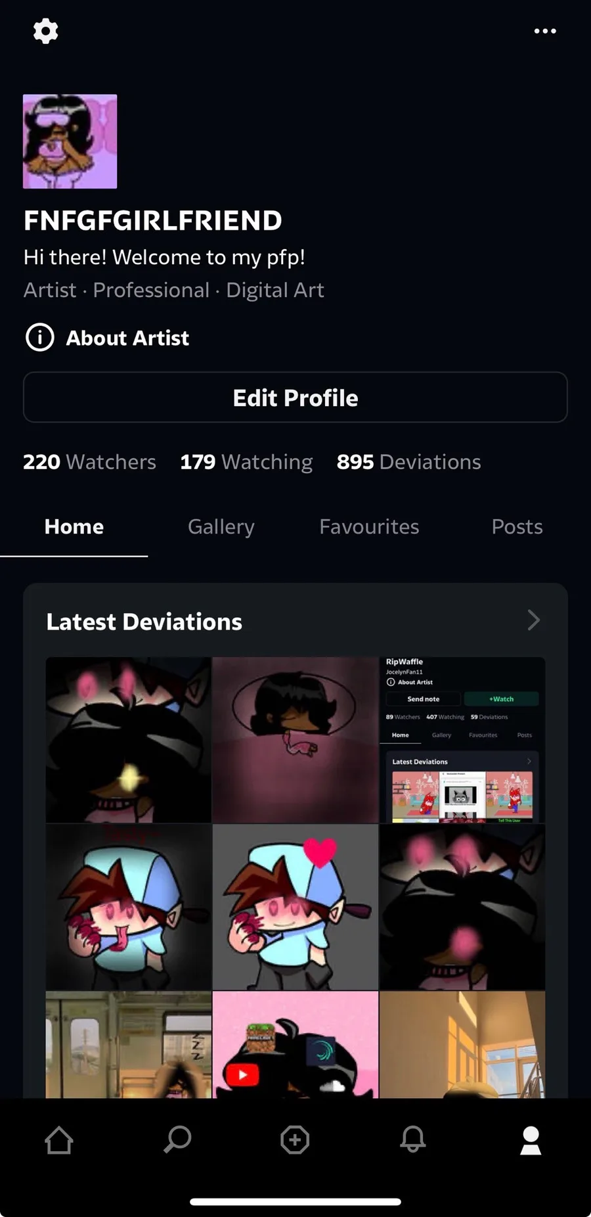
Task: Tap the profile person icon
Action: coord(531,1140)
